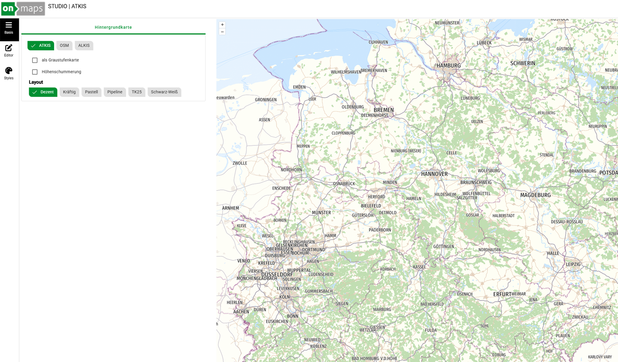Click the Bielefeld label on map

point(371,206)
